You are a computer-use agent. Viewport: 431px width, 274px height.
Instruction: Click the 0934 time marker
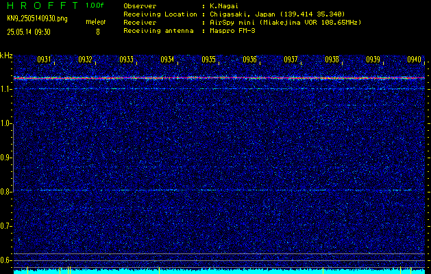point(167,60)
